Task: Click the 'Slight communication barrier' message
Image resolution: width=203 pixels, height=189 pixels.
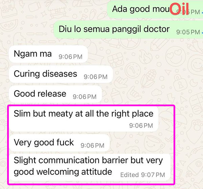Action: [x=89, y=167]
